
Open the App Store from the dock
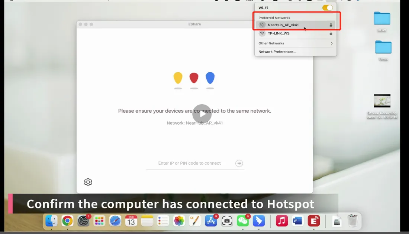pyautogui.click(x=211, y=221)
